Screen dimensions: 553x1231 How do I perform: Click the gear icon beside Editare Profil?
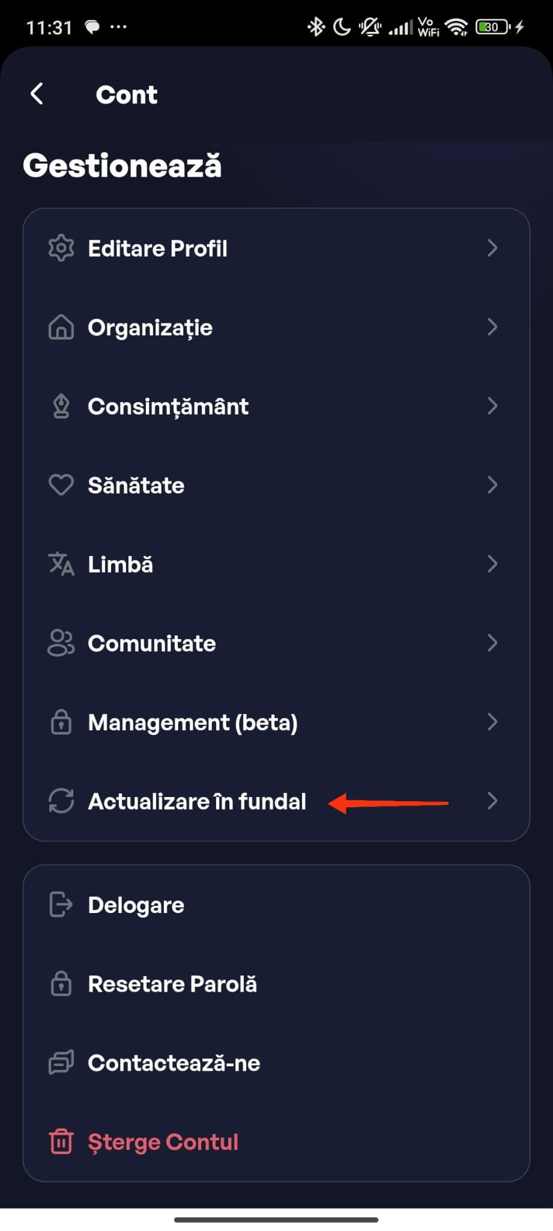click(x=61, y=248)
